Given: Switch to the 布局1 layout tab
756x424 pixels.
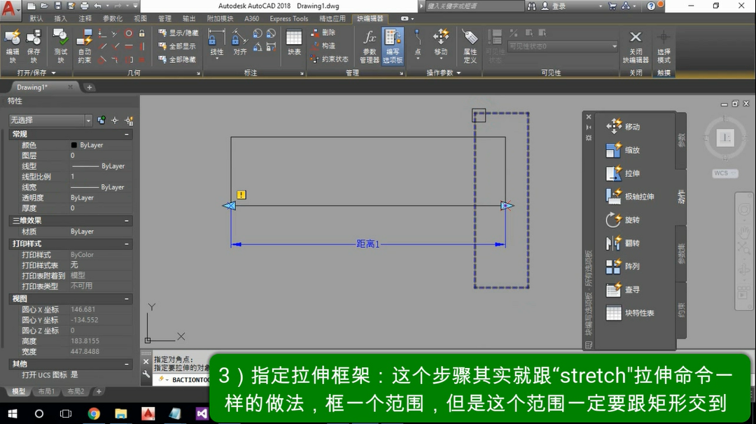Looking at the screenshot, I should [x=46, y=391].
